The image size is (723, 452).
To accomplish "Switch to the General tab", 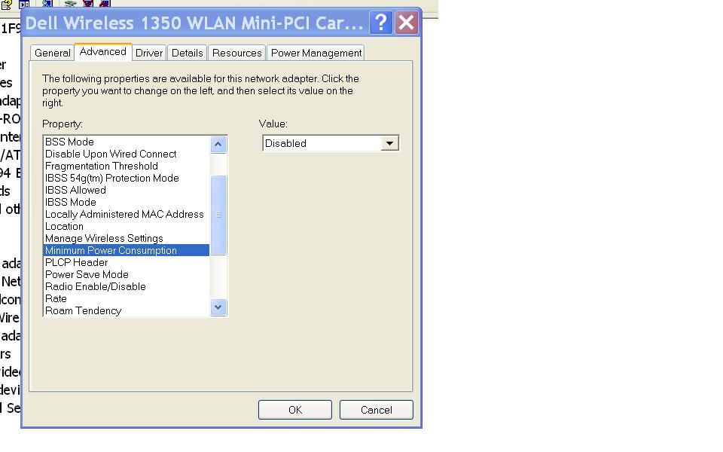I will coord(52,53).
